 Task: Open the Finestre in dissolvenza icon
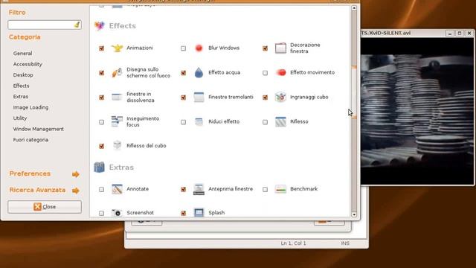(117, 98)
